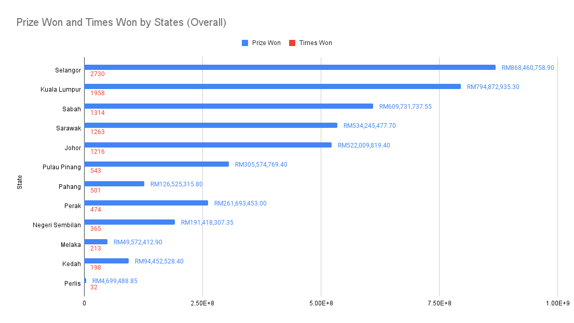Click the Perlis RM4,699,488.85 data label
Screen dimensions: 574x323
coord(115,281)
